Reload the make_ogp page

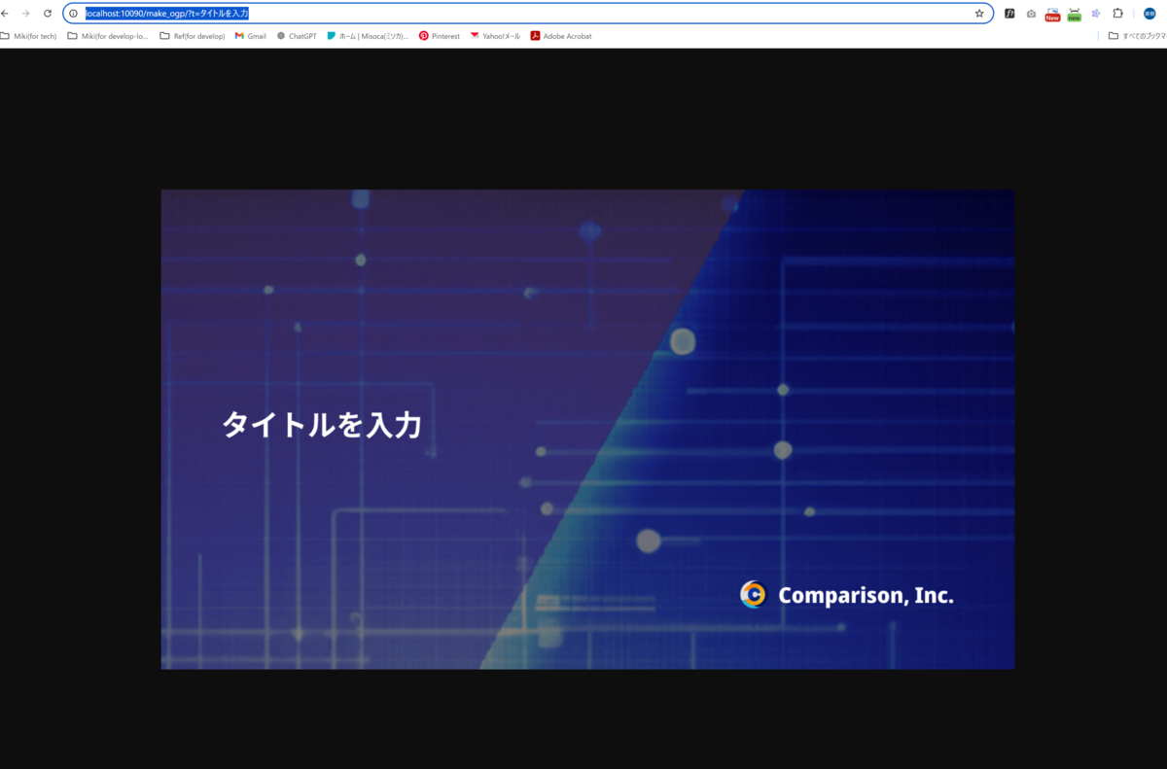tap(47, 13)
